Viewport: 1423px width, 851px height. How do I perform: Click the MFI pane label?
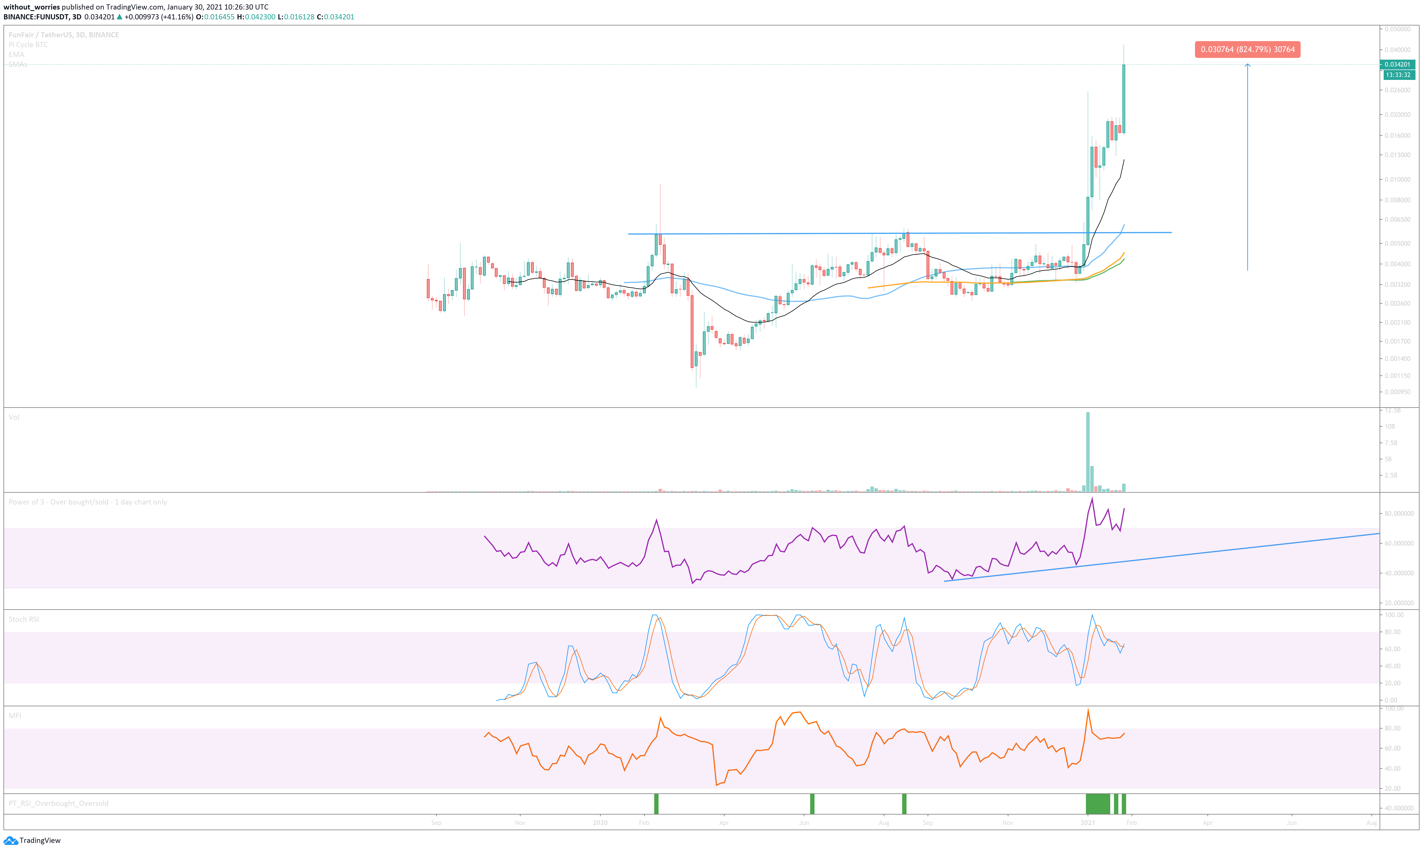15,716
